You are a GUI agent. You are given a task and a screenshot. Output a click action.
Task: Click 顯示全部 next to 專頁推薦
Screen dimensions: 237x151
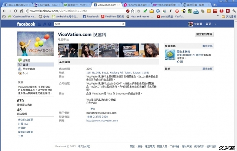pyautogui.click(x=207, y=46)
